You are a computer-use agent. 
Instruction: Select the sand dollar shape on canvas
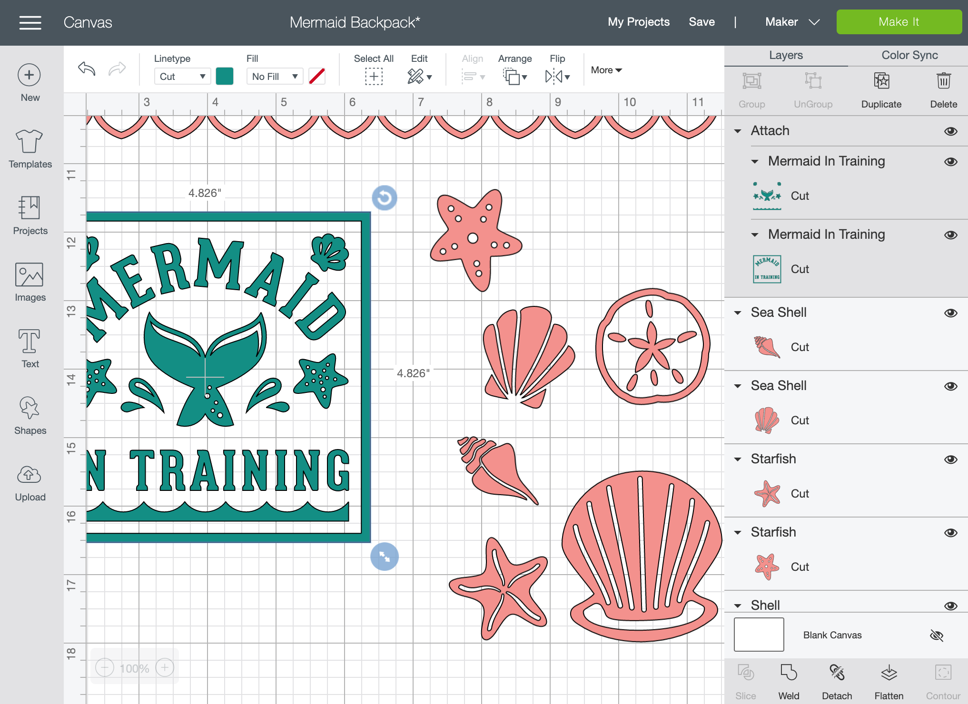point(652,346)
